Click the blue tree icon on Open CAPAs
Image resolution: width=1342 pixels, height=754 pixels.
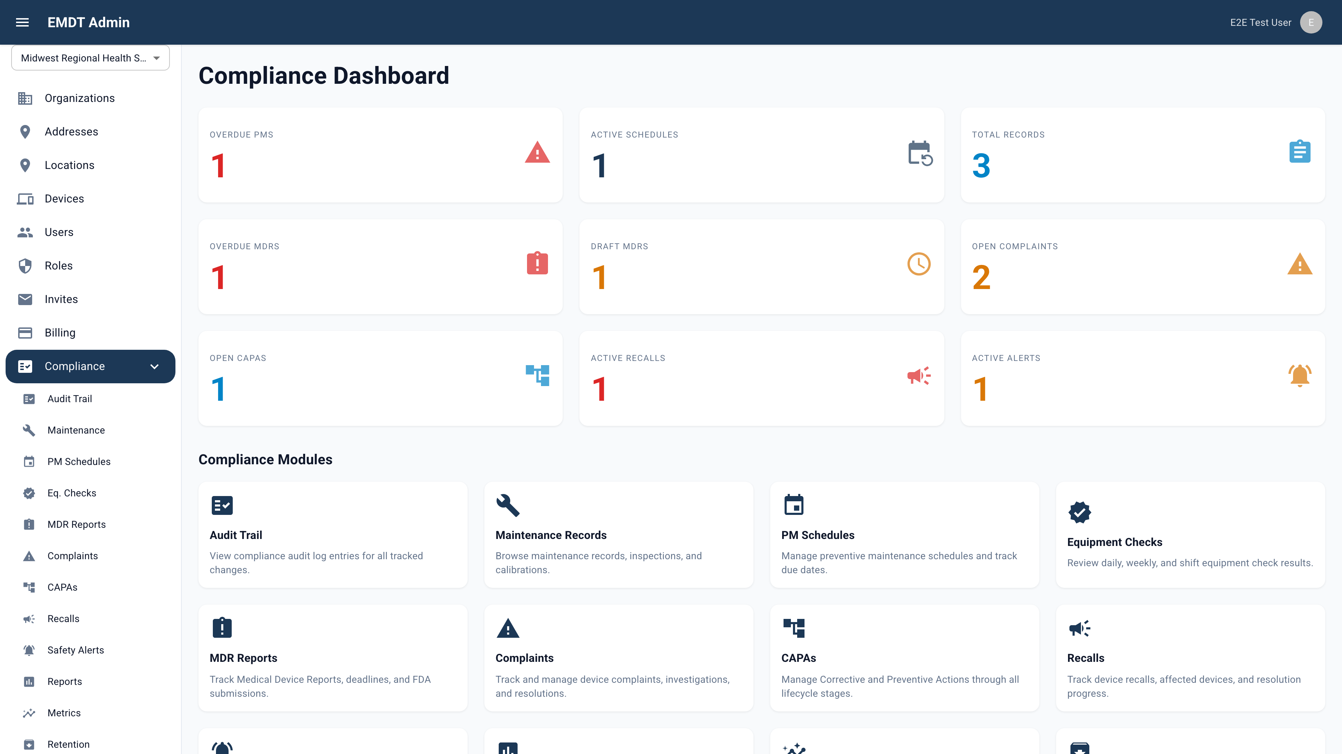pyautogui.click(x=537, y=375)
